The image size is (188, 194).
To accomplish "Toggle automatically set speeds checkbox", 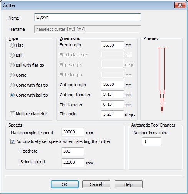I will point(13,141).
